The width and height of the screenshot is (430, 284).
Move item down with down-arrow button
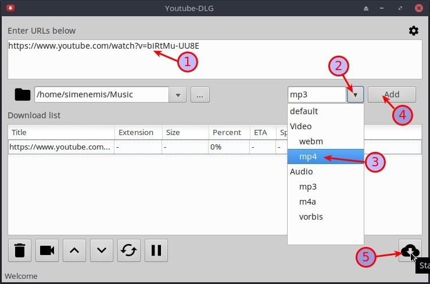[102, 250]
